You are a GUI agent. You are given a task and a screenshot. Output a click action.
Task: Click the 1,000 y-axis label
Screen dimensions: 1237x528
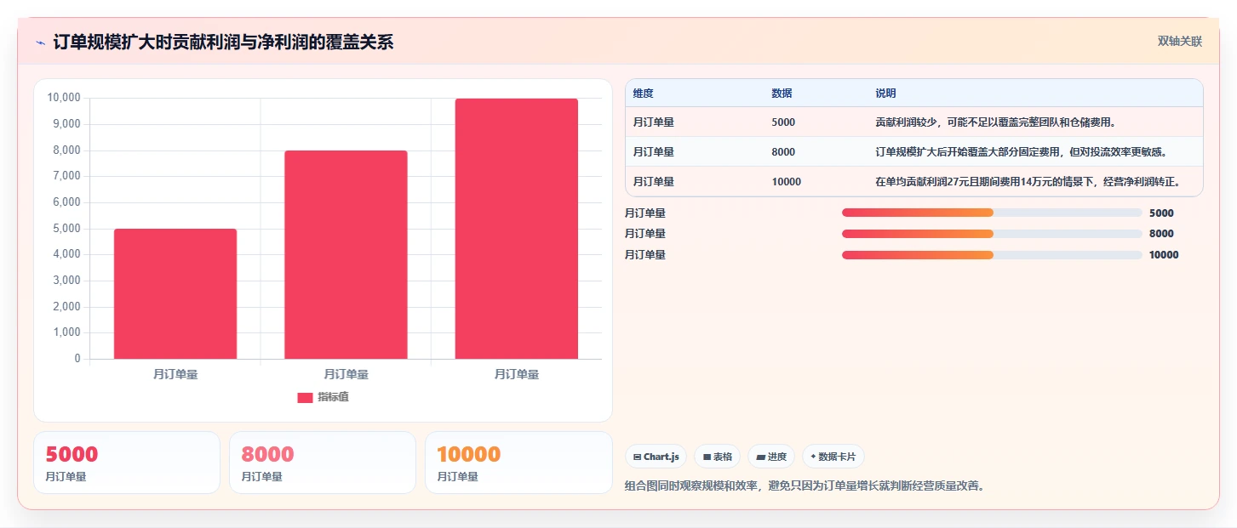click(66, 332)
